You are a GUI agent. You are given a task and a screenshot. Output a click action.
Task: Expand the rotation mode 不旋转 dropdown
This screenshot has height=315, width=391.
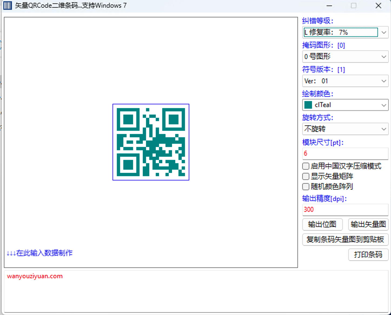pos(345,129)
